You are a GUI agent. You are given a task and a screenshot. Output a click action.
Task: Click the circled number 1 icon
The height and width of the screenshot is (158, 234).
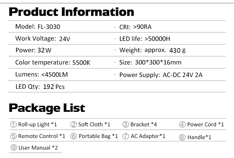point(13,124)
